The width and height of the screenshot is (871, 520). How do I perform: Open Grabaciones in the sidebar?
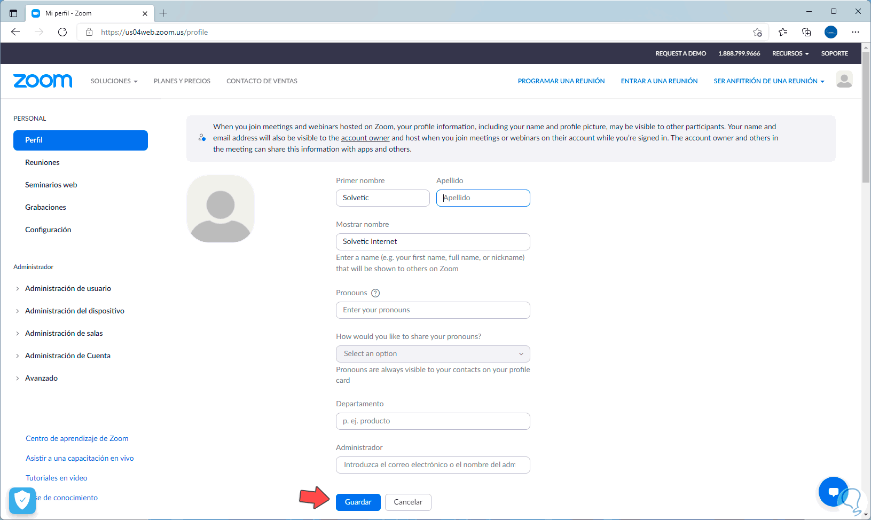tap(46, 208)
